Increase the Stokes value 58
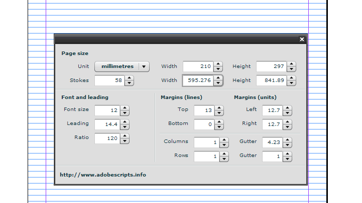Screen dimensions: 362x203 click(130, 78)
